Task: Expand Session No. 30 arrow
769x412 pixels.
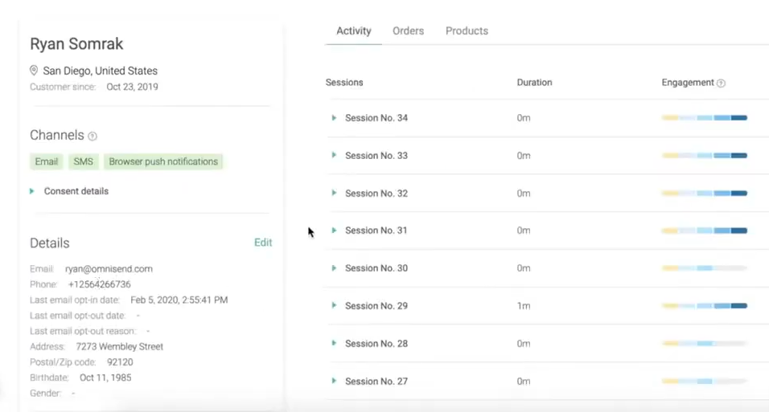Action: [x=334, y=268]
